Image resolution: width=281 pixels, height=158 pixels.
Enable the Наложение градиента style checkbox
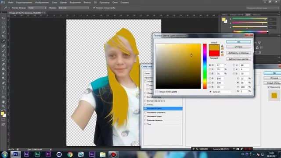(145, 112)
